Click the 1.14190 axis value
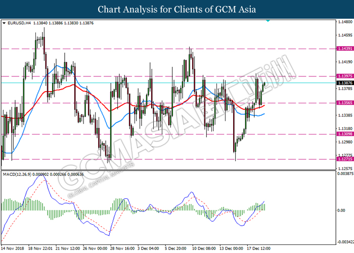354x253 pixels. 345,62
